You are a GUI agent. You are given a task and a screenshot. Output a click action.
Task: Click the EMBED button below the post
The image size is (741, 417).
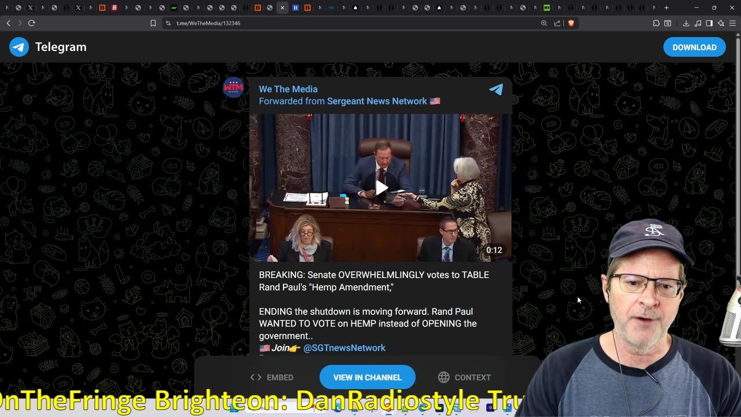pos(272,378)
